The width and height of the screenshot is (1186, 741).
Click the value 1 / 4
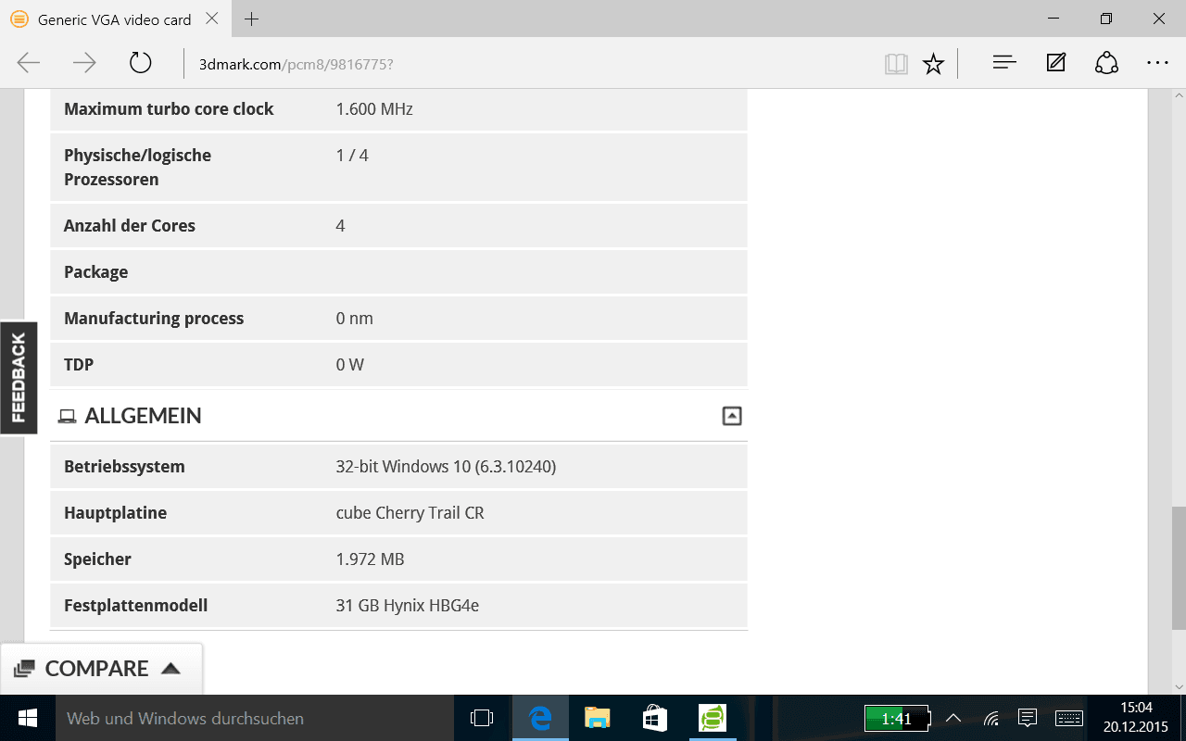pos(352,156)
